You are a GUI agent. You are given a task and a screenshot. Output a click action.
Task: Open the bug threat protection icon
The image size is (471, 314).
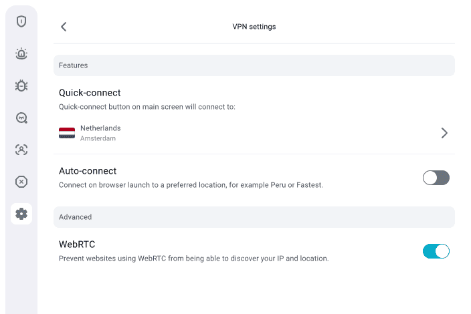tap(21, 86)
